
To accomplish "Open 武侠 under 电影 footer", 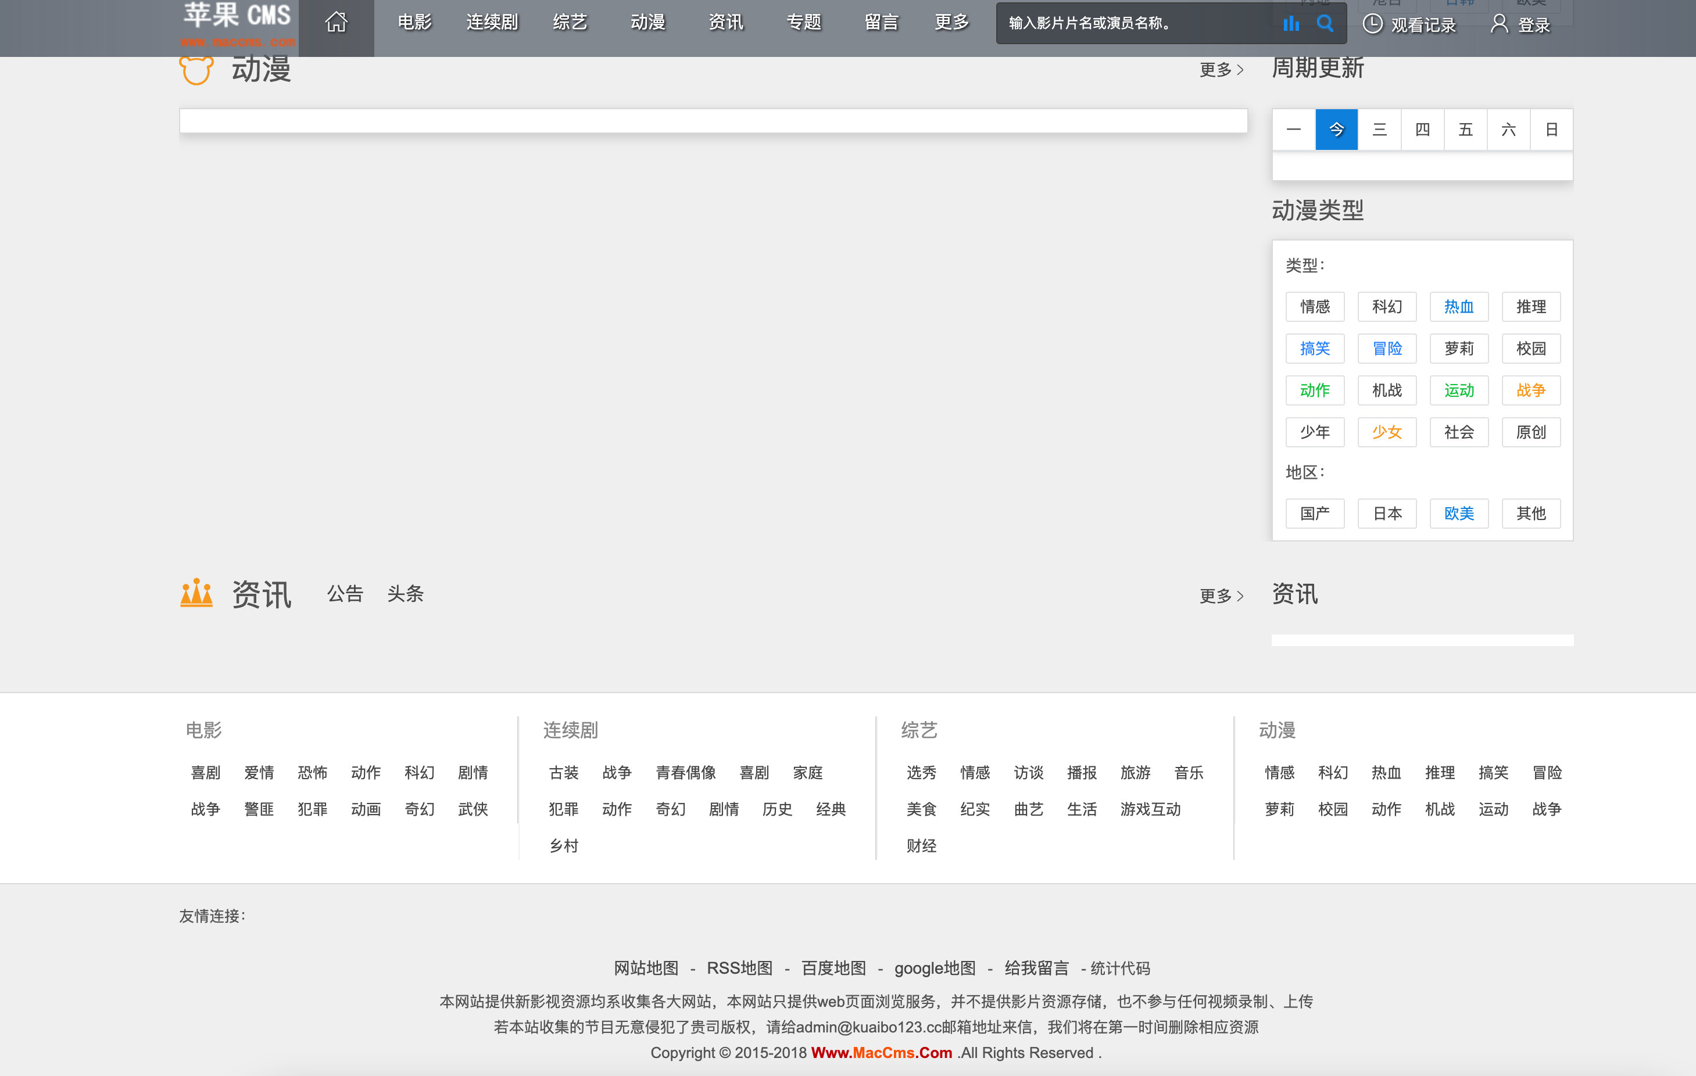I will click(x=473, y=809).
